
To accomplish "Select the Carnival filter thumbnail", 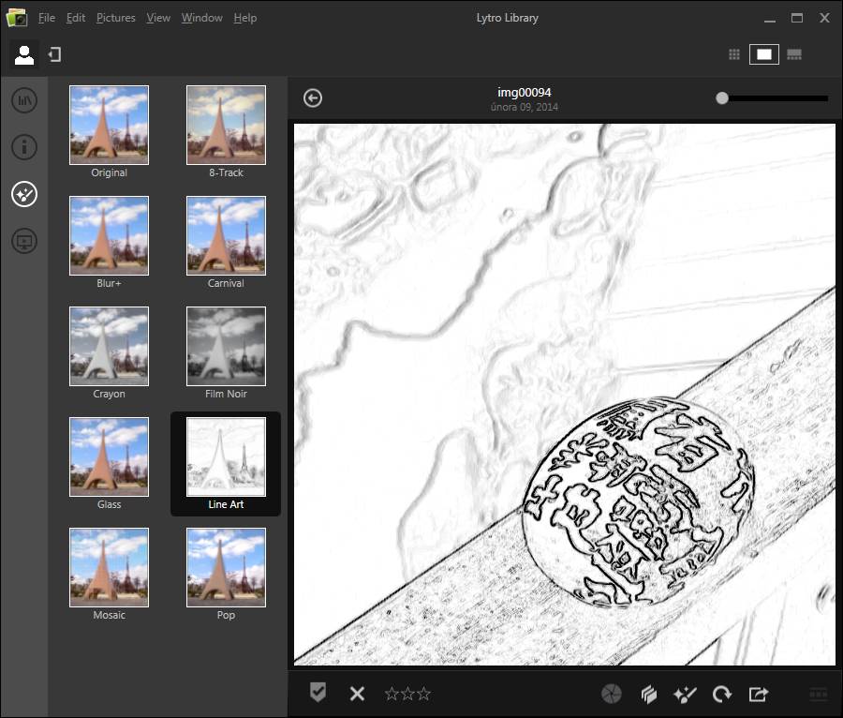I will [226, 235].
